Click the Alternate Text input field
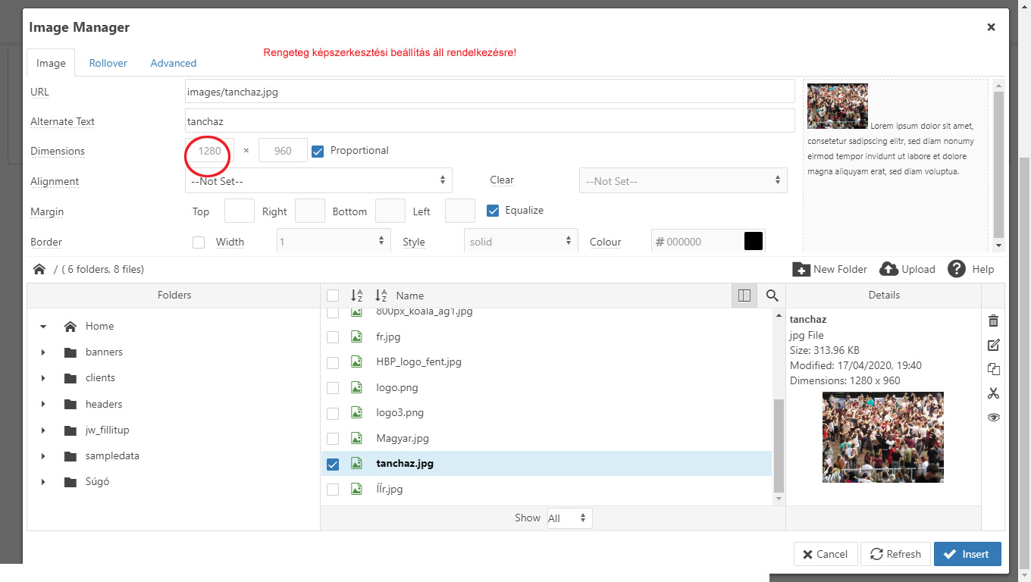 489,121
